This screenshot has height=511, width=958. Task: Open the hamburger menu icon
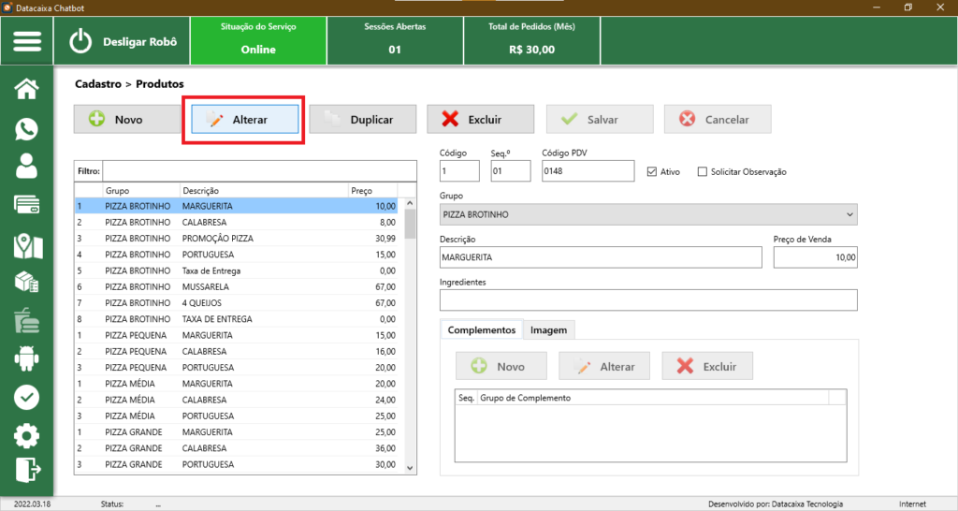coord(27,41)
